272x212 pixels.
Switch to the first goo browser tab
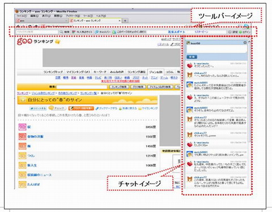coord(41,20)
